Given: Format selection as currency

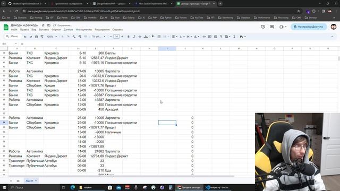Looking at the screenshot, I should point(63,37).
